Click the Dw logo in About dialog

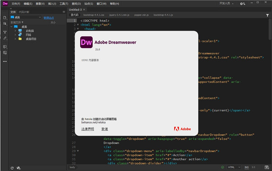point(87,42)
